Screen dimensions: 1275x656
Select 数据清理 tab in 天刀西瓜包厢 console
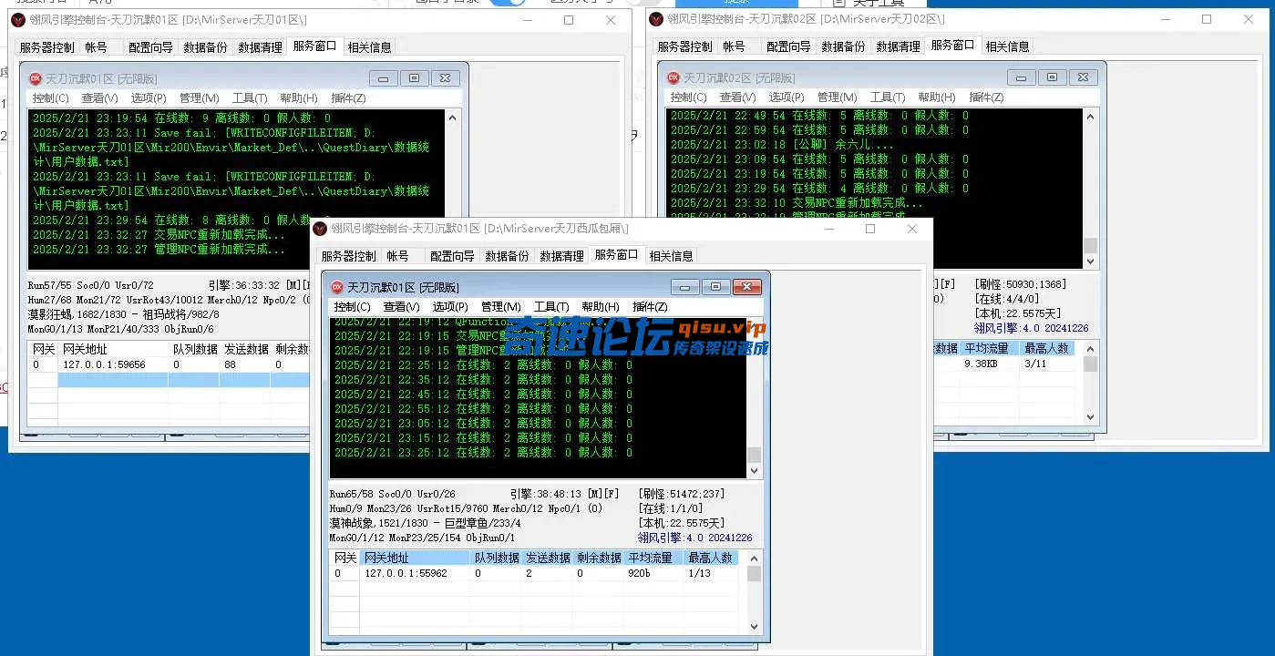(x=561, y=256)
